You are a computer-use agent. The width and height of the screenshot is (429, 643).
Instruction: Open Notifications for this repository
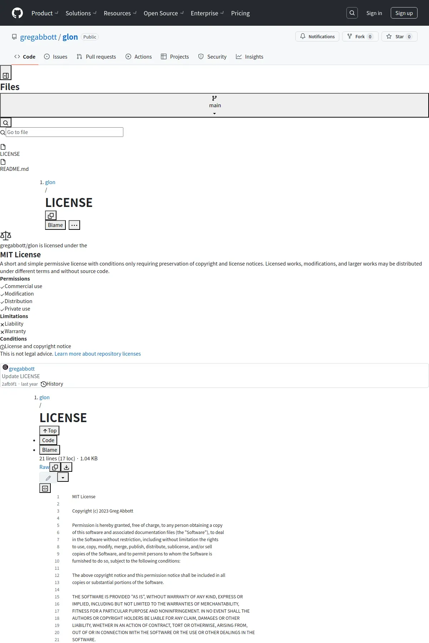[x=317, y=36]
